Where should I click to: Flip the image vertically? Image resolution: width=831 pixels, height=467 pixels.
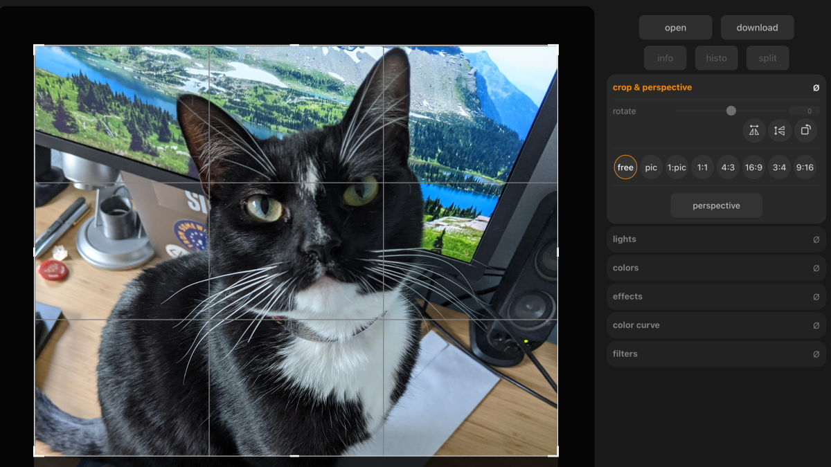(780, 130)
